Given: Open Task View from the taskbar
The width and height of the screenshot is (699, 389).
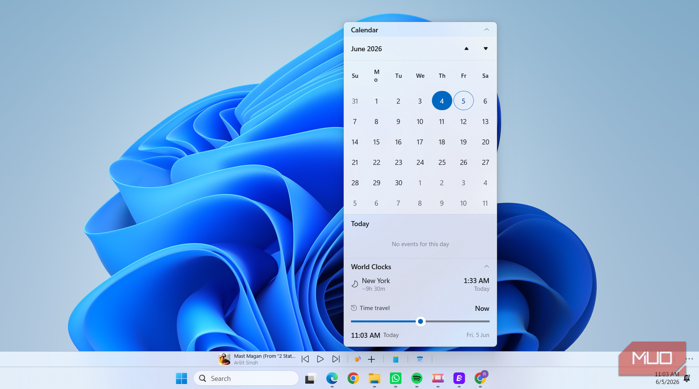Looking at the screenshot, I should click(311, 379).
